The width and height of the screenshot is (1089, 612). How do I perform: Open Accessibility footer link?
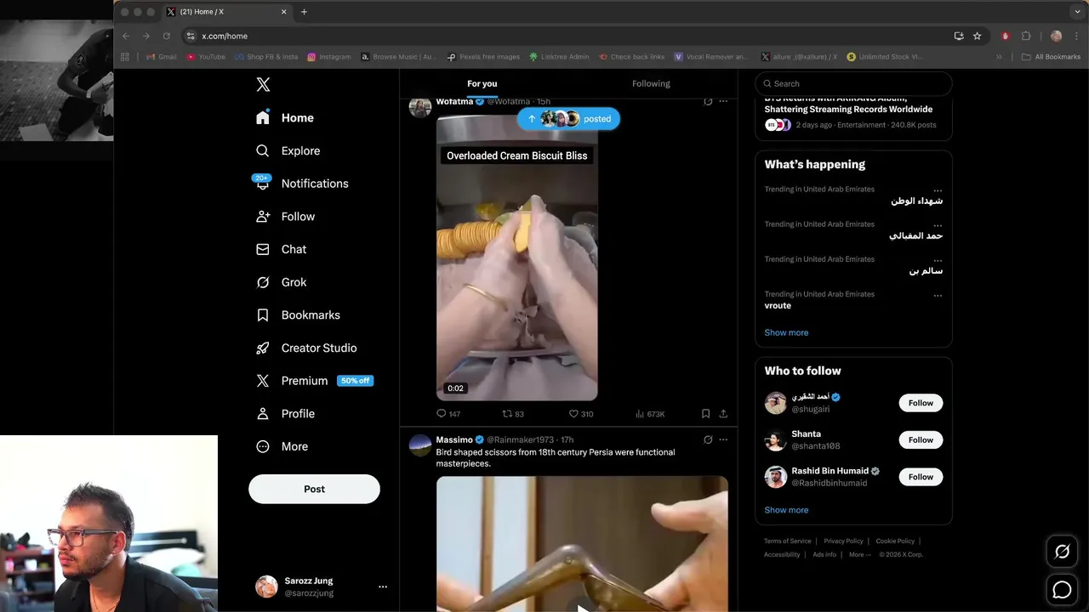[782, 555]
